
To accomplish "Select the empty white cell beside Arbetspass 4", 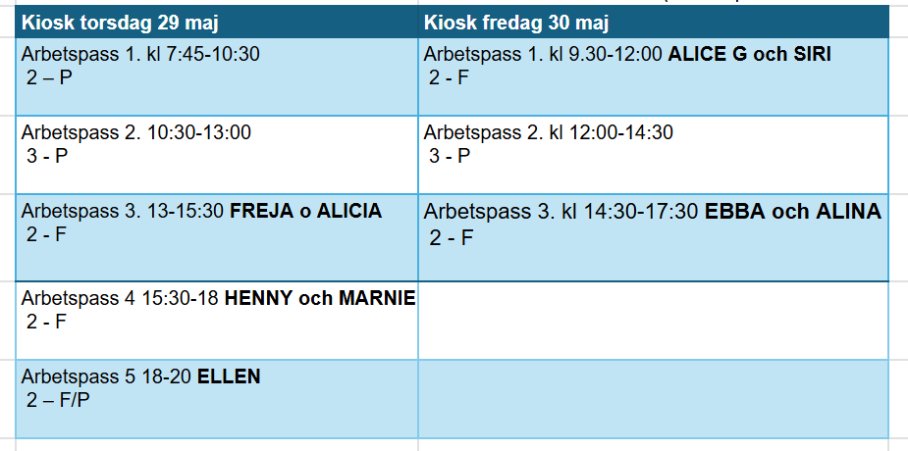I will pos(653,320).
